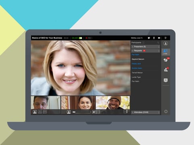This screenshot has width=194, height=145.
Task: Expand the Attendees section
Action: [x=133, y=112]
